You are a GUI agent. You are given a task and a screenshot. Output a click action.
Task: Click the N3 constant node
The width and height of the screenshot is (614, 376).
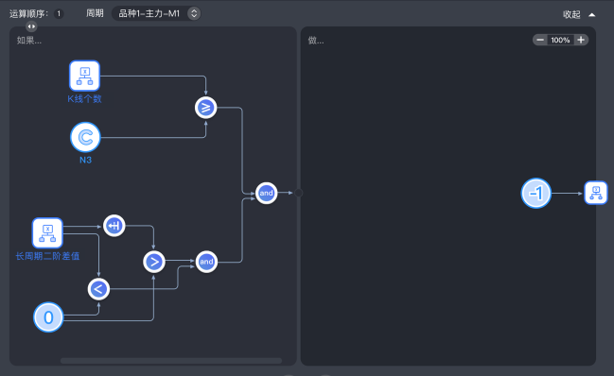pyautogui.click(x=85, y=137)
